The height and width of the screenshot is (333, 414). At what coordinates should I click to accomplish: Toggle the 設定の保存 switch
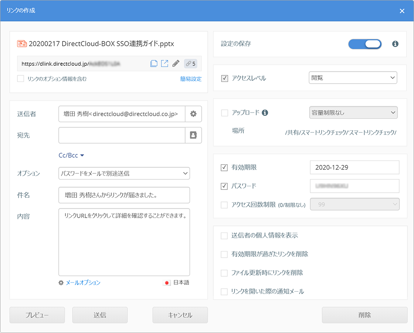pos(365,44)
